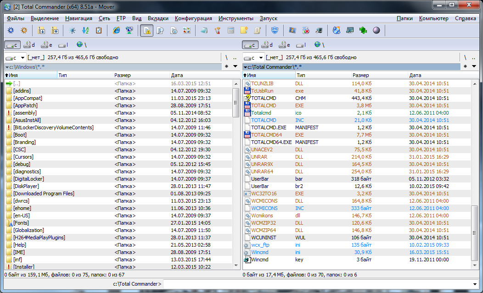Screen dimensions: 483x293
Task: Click the left panel vertical scrollbar thumb
Action: tap(236, 103)
